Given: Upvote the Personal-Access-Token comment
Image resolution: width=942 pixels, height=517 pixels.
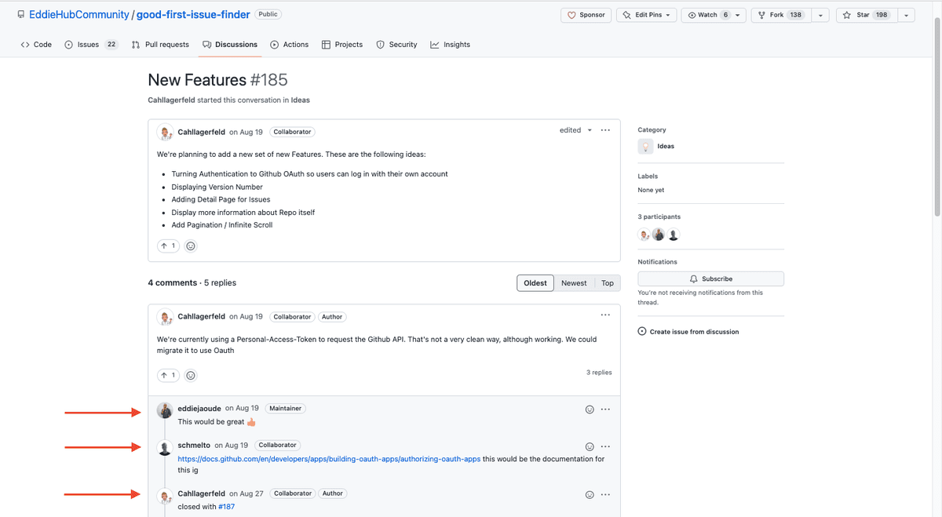Looking at the screenshot, I should (x=168, y=376).
